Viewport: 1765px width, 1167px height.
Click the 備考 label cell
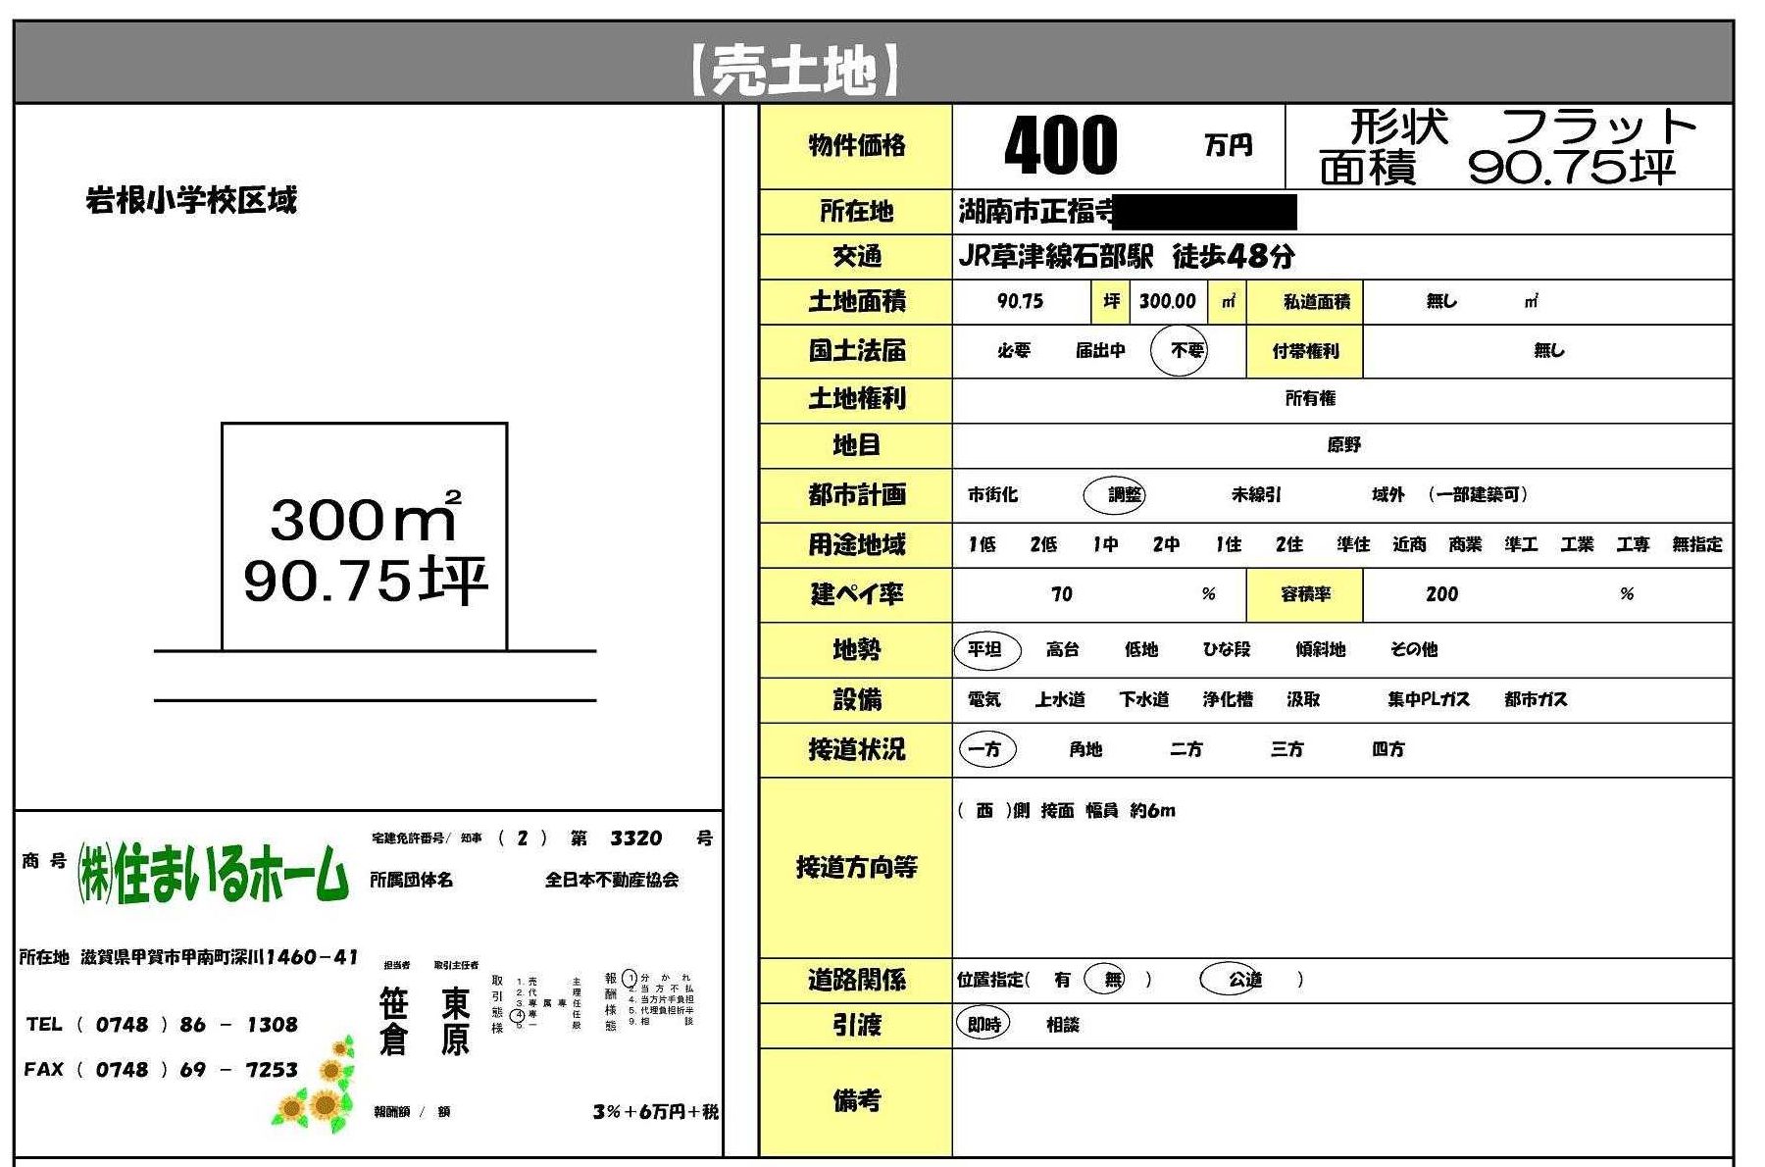click(x=856, y=1102)
